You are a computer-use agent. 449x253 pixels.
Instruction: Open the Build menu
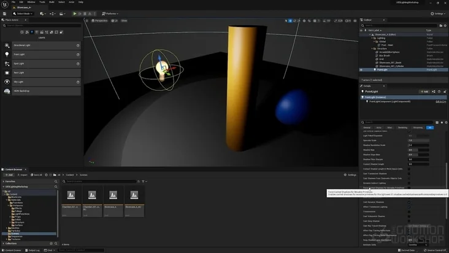click(x=52, y=2)
